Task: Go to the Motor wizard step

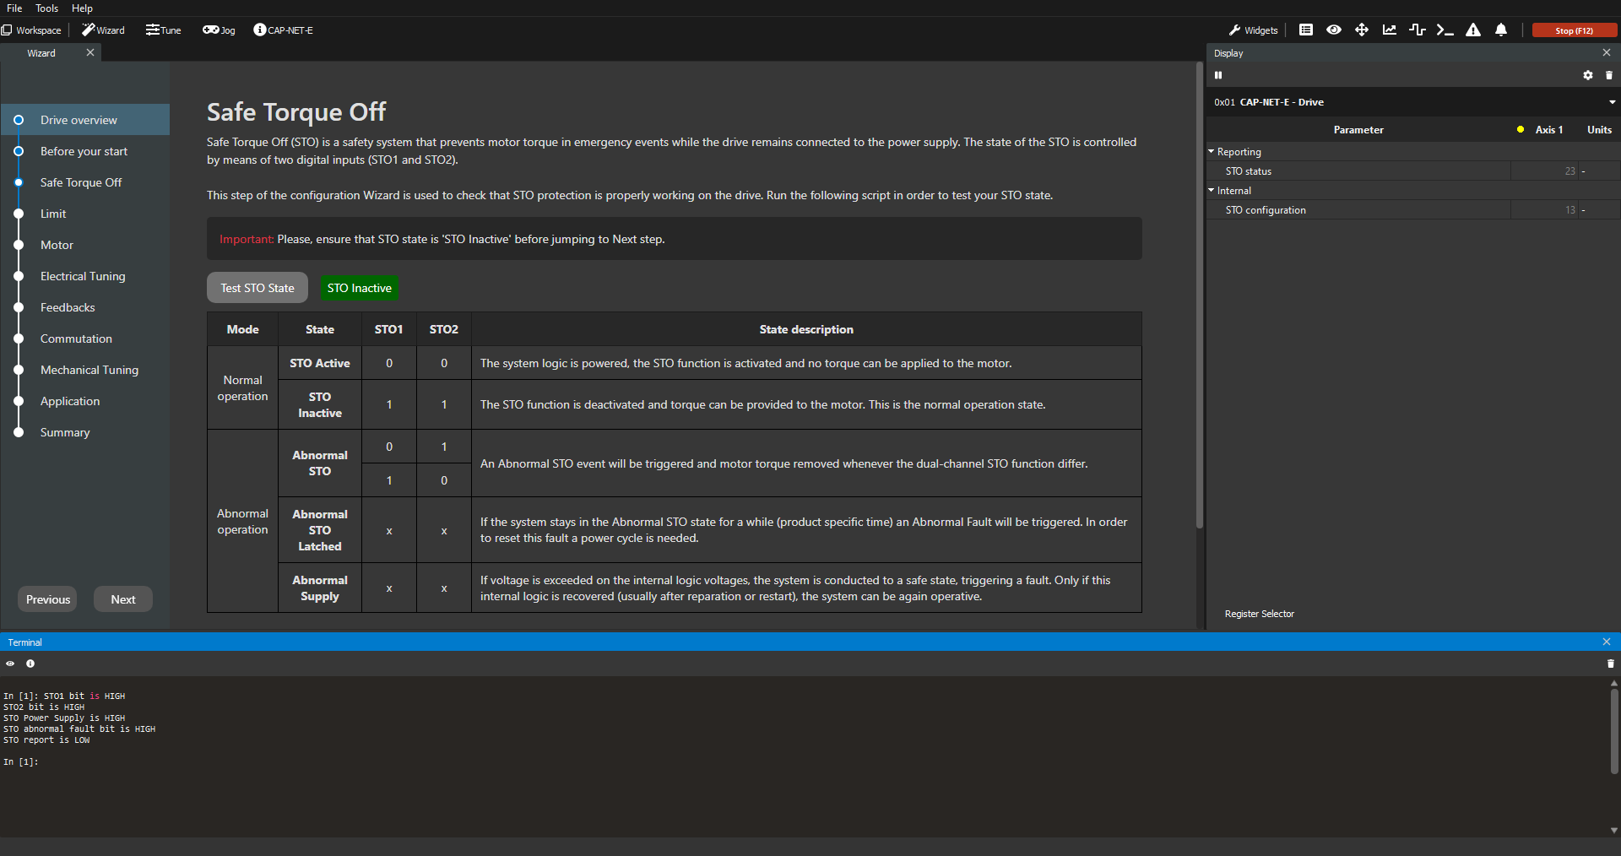Action: [57, 245]
